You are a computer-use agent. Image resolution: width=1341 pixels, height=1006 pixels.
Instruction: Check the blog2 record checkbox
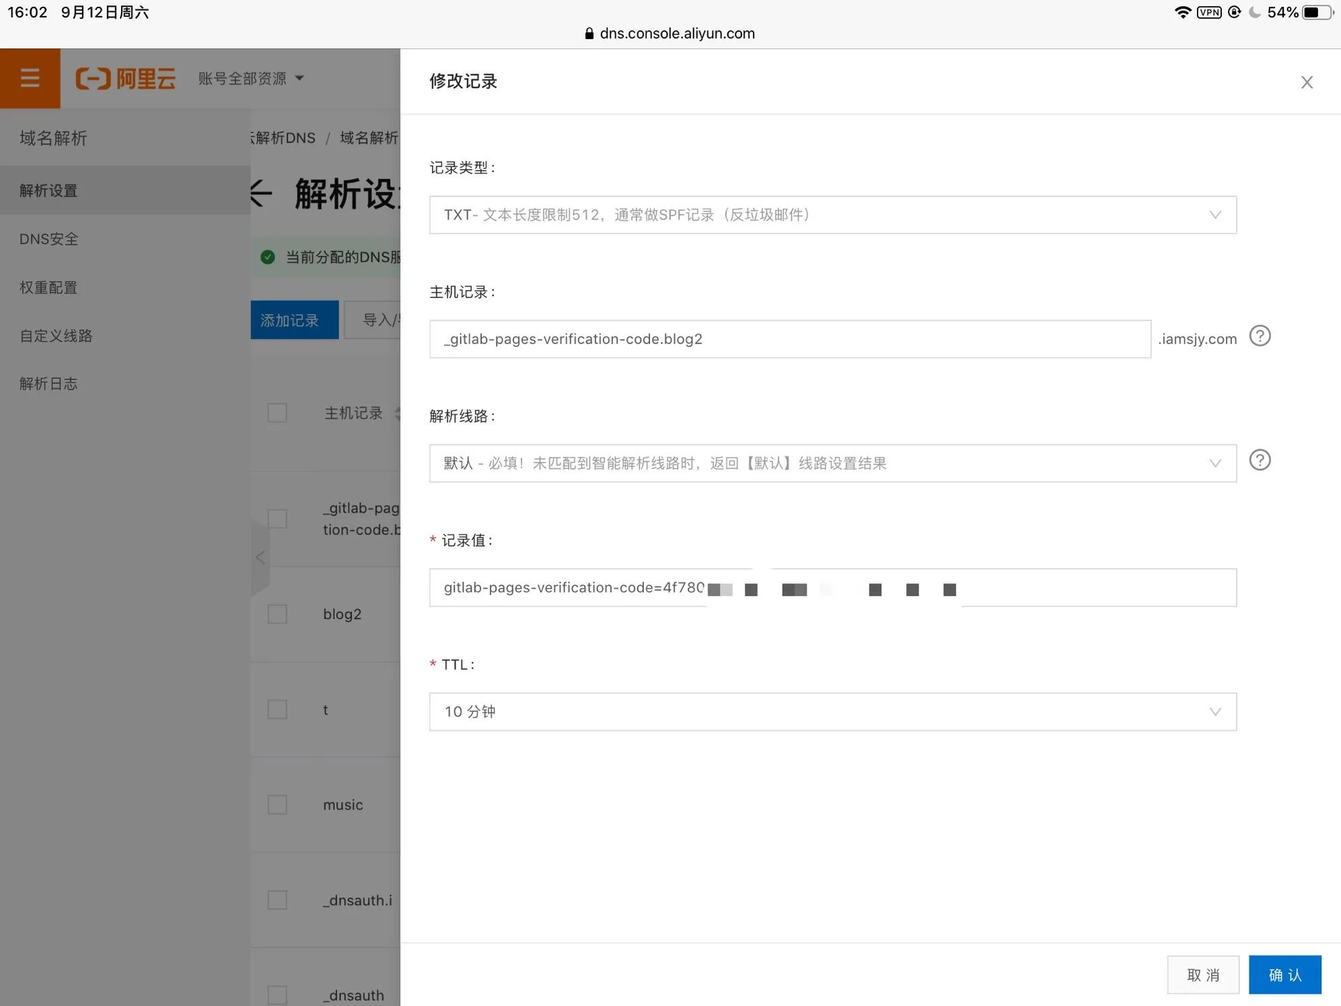277,614
